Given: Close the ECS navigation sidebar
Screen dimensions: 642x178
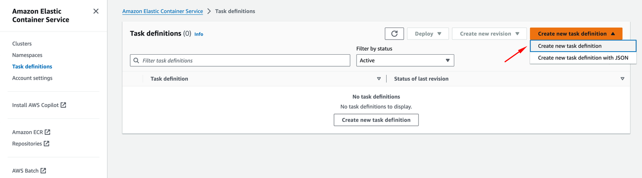Looking at the screenshot, I should [96, 11].
